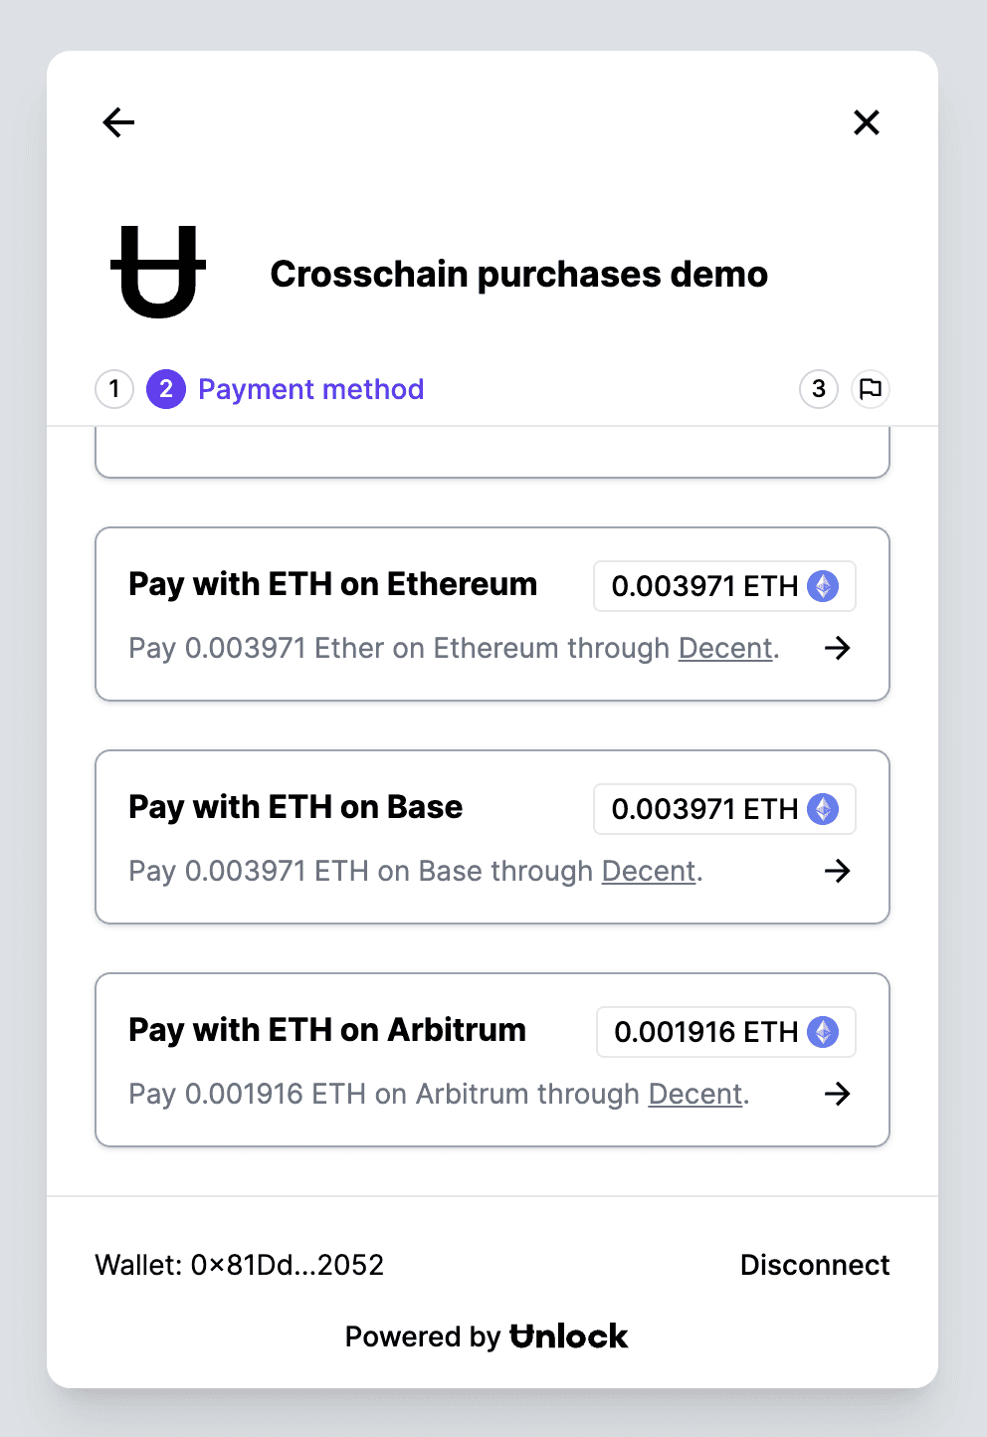Jump to step 3 circle

coord(819,389)
